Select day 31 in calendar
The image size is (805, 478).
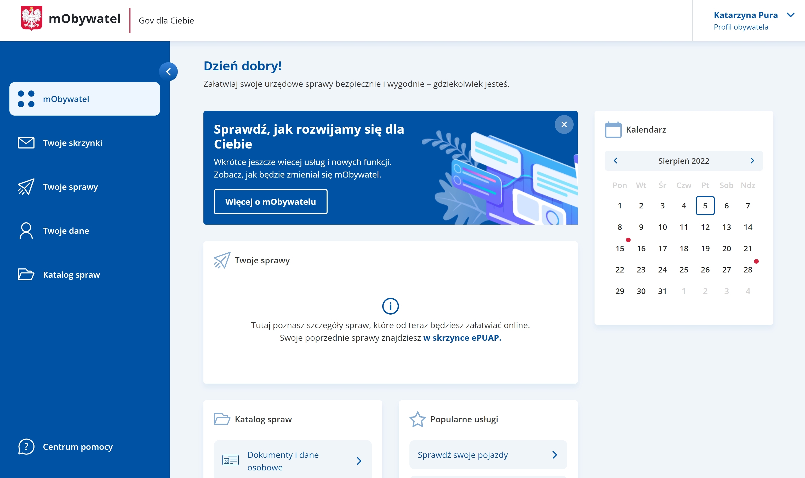[x=662, y=291]
